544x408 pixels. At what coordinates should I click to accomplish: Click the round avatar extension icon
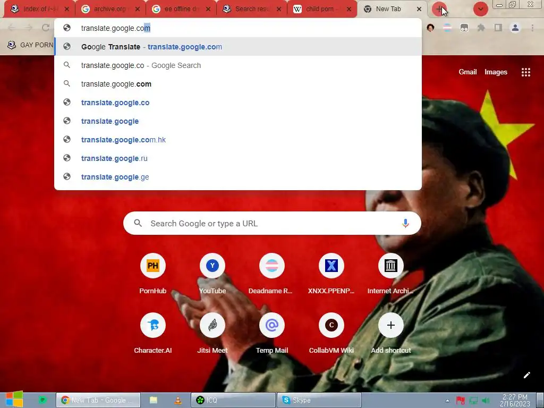click(x=430, y=28)
